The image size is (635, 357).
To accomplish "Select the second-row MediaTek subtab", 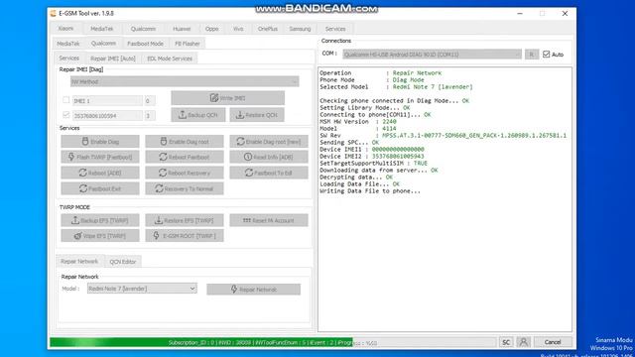I will [68, 44].
